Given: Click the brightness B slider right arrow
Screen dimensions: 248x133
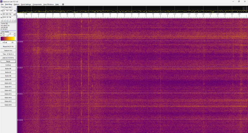Looking at the screenshot, I should pyautogui.click(x=14, y=34).
